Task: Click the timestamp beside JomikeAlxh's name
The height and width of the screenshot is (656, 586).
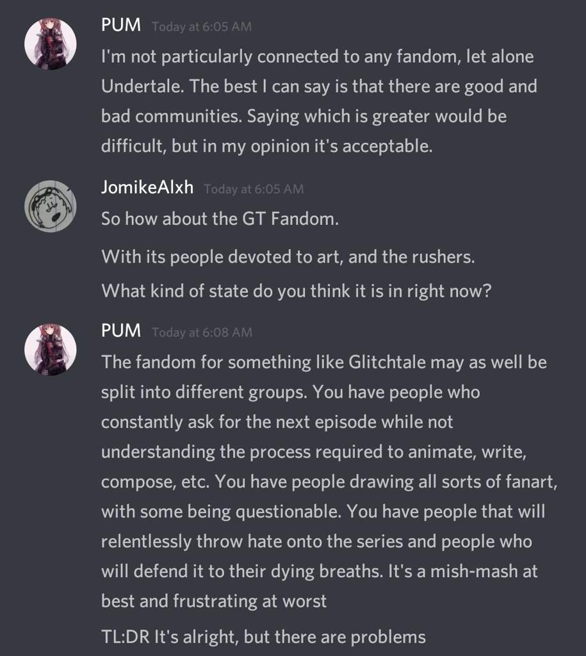Action: (254, 189)
